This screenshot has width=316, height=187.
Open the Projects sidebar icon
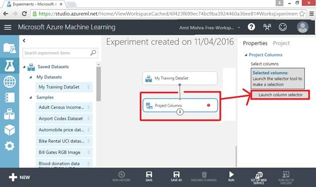[x=10, y=48]
